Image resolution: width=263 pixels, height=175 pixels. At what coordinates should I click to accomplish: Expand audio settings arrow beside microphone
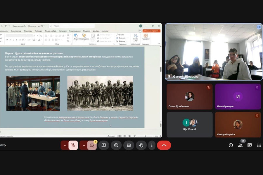(x=65, y=145)
